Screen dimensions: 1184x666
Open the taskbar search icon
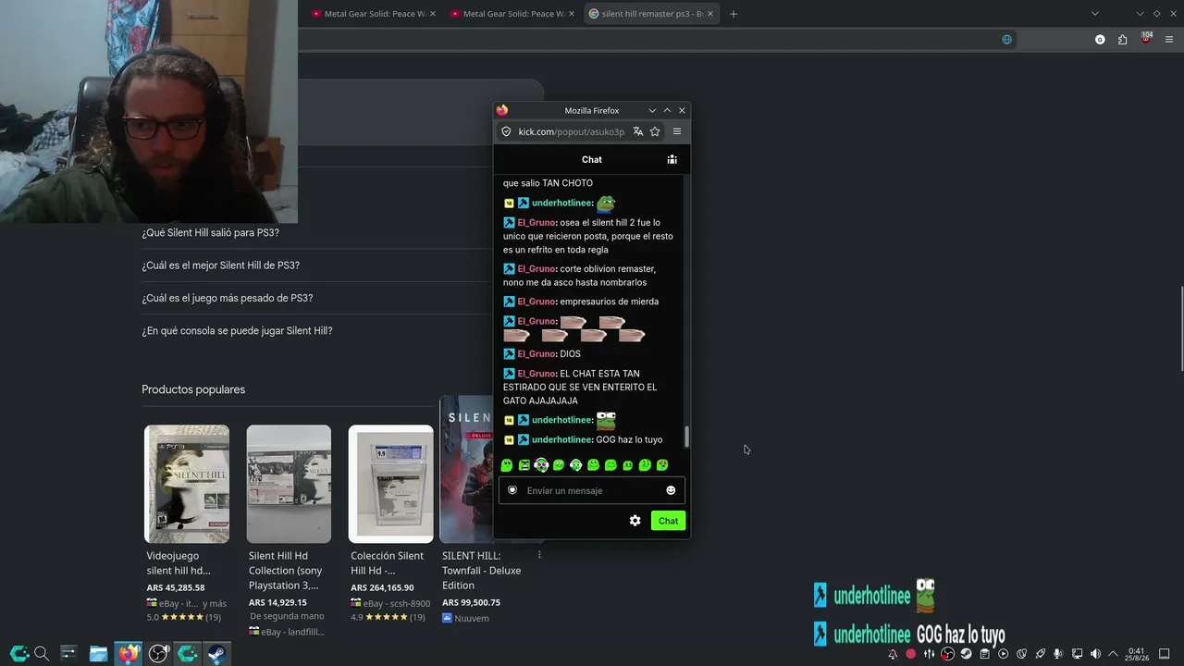click(x=41, y=654)
